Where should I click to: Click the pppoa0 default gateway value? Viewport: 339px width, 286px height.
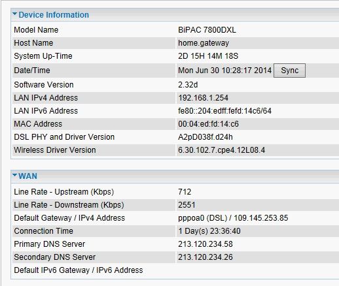coord(233,218)
